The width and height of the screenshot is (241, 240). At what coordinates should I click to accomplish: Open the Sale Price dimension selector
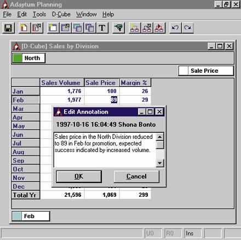pos(206,71)
